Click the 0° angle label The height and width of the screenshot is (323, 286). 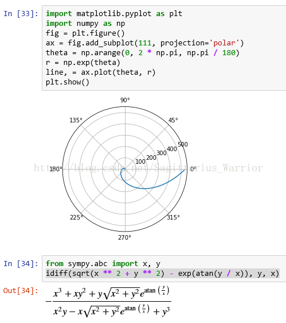pos(193,169)
